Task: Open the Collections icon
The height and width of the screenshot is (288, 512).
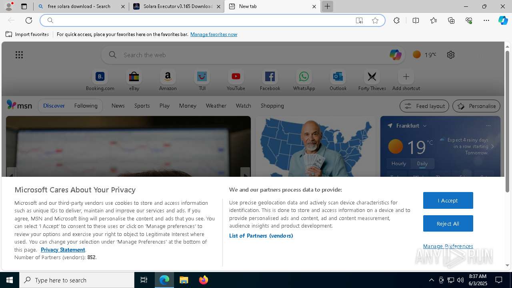Action: coord(451,20)
